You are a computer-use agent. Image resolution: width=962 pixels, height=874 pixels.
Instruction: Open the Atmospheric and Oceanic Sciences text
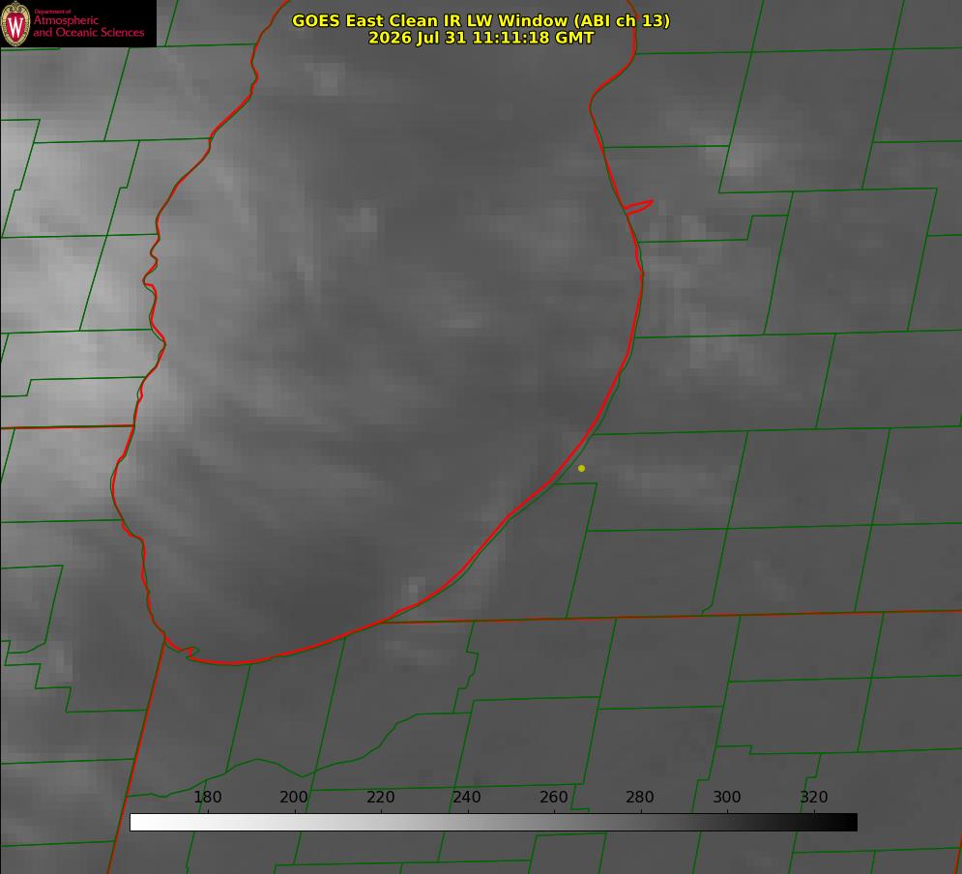[88, 26]
